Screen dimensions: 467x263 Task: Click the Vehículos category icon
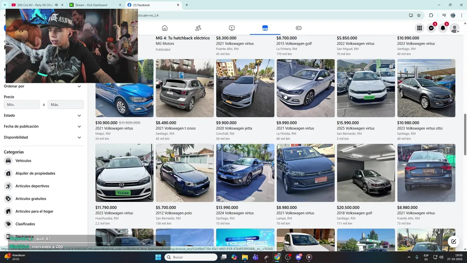click(x=8, y=161)
